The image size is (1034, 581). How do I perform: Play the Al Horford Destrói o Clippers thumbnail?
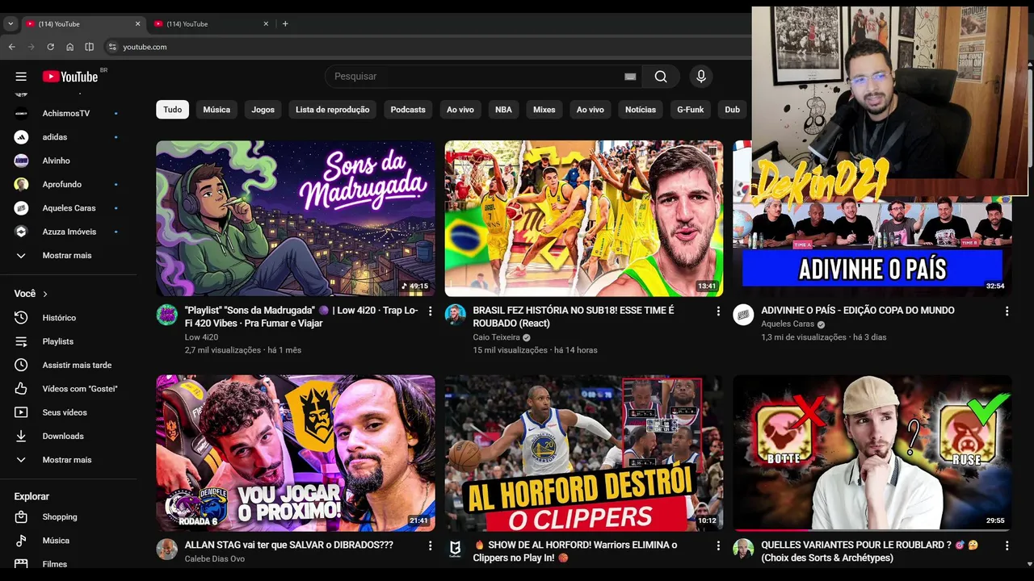click(x=584, y=453)
